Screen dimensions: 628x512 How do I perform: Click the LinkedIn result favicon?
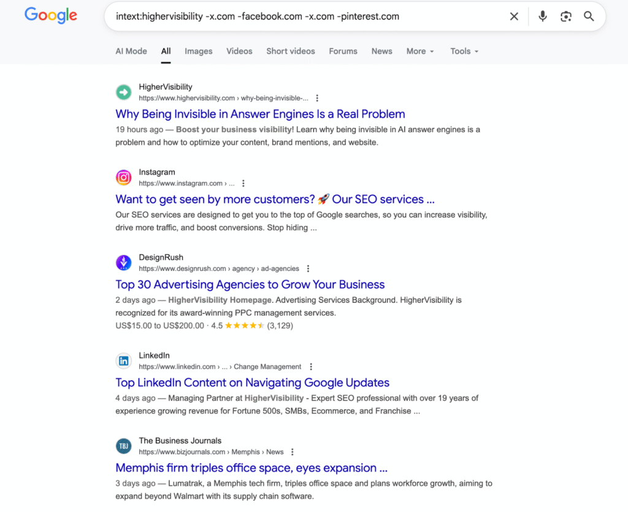(x=124, y=361)
